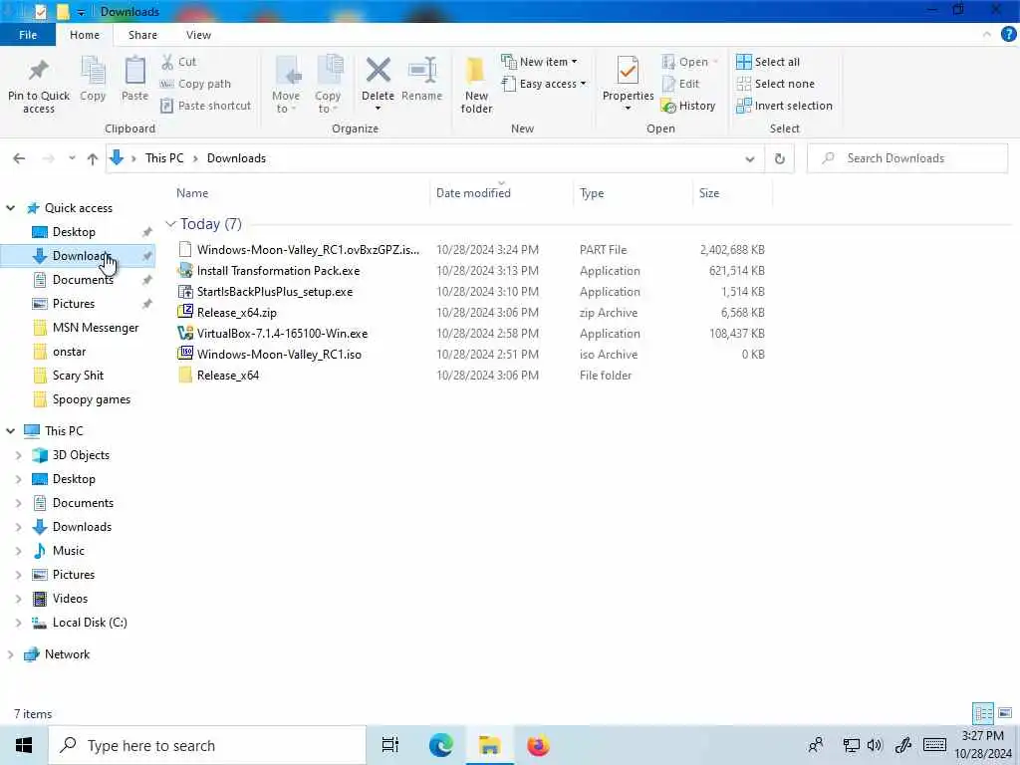The image size is (1020, 765).
Task: Create a New folder from ribbon
Action: tap(476, 85)
